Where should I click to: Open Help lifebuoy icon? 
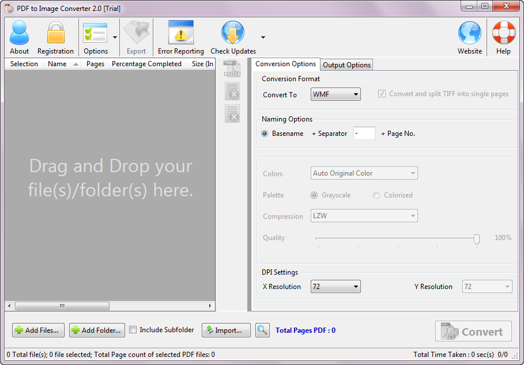tap(504, 33)
